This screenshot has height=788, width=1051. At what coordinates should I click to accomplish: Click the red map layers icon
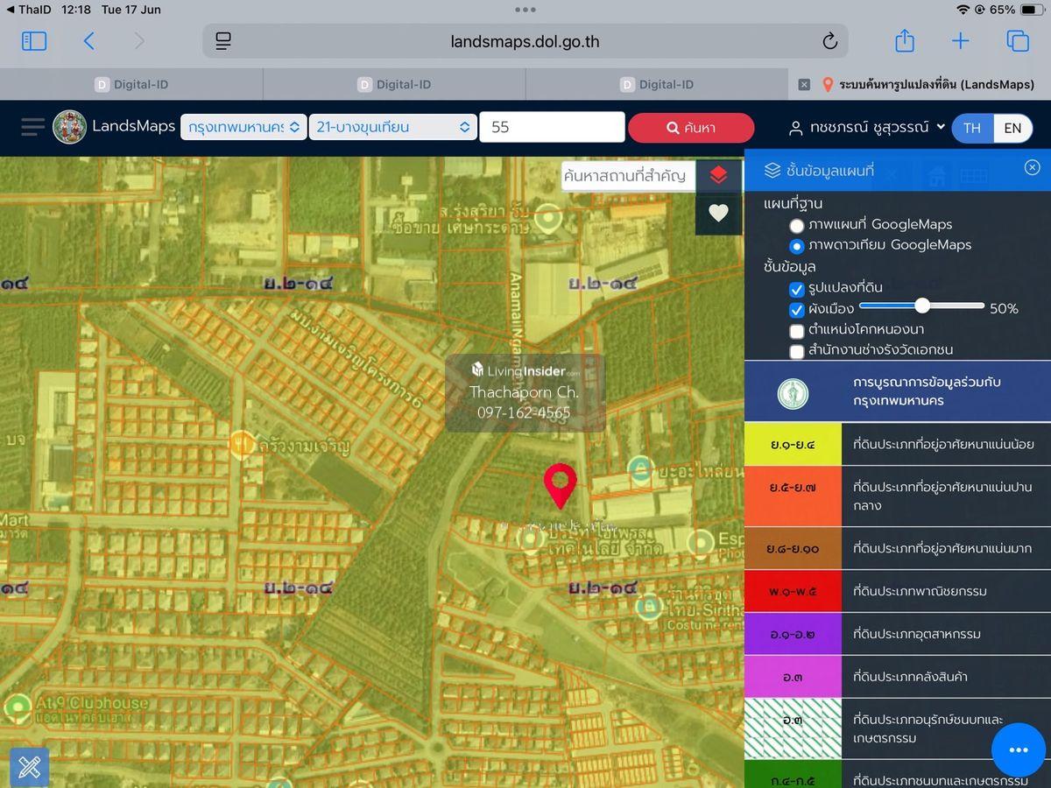pos(718,175)
